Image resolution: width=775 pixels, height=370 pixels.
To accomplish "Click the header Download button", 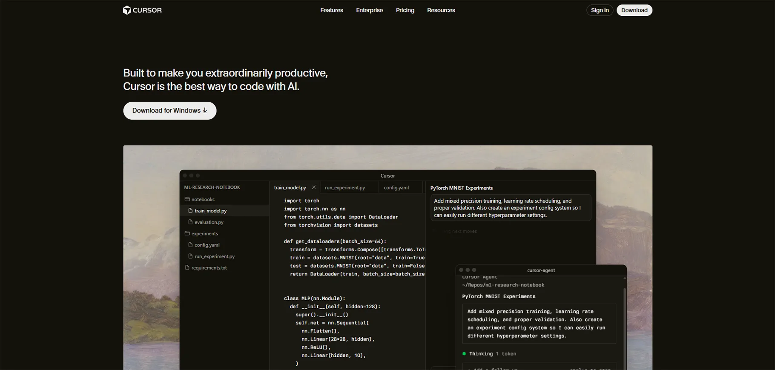I will [634, 10].
